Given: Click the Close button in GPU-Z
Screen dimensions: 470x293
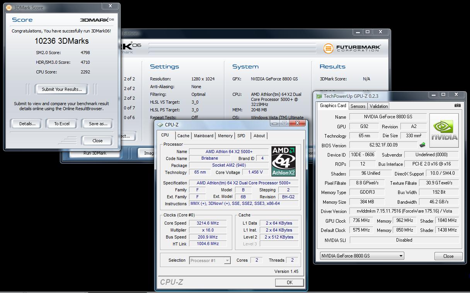Looking at the screenshot, I should click(448, 256).
